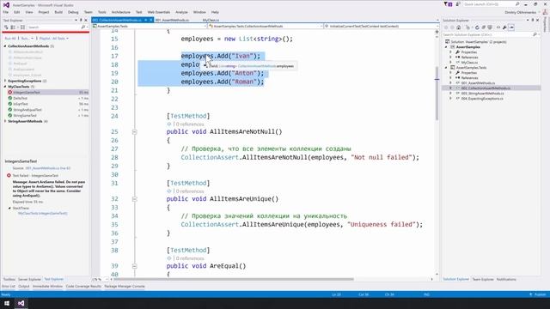Click the Visual Studio logo in title bar
The width and height of the screenshot is (550, 309).
click(6, 5)
